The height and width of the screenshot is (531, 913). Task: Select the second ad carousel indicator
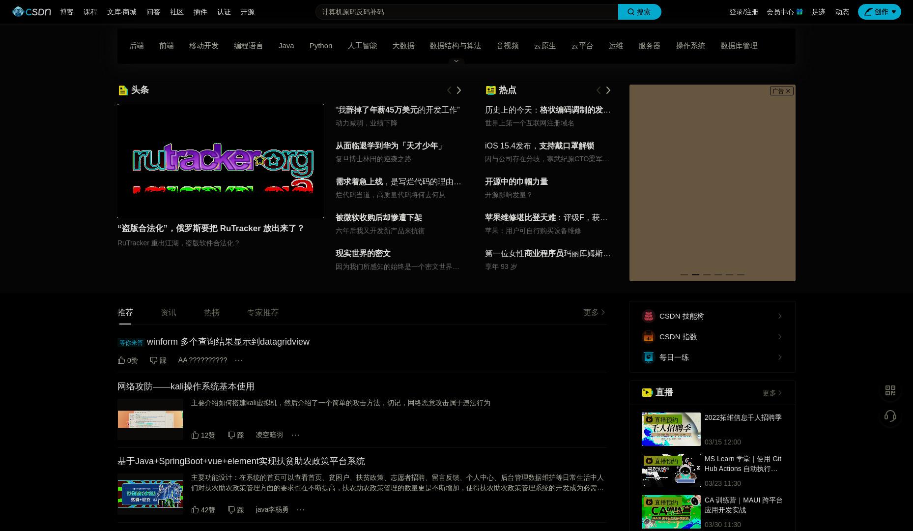695,274
